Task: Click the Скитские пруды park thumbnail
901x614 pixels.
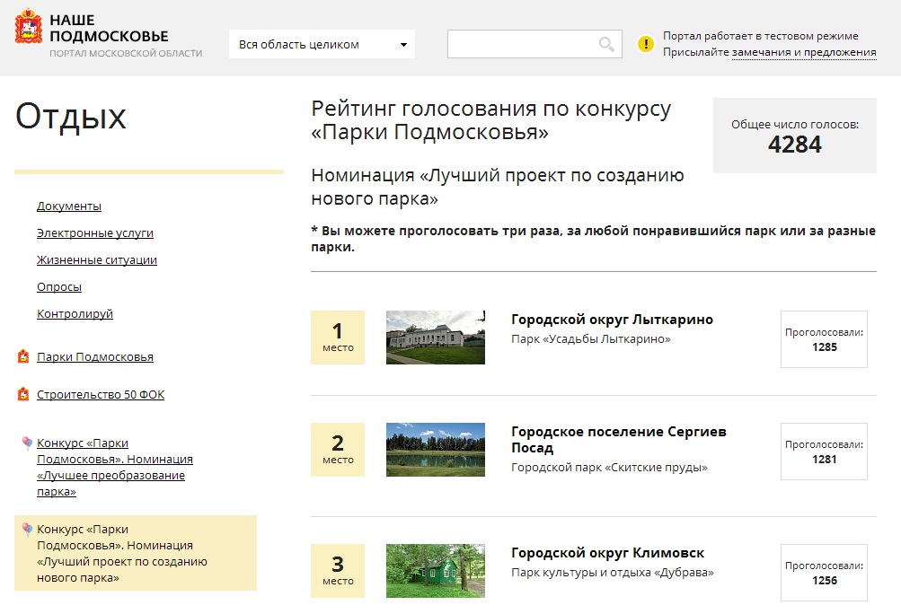Action: (436, 450)
